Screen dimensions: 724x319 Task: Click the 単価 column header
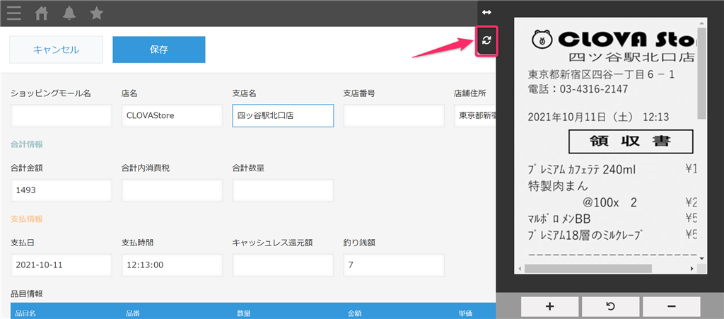pos(465,313)
